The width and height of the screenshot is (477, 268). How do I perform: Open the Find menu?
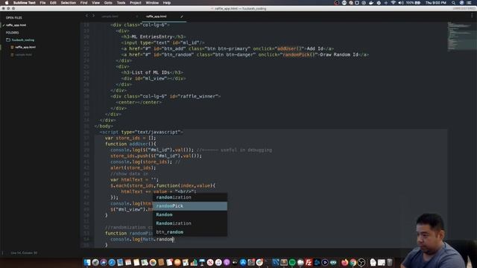coord(83,3)
